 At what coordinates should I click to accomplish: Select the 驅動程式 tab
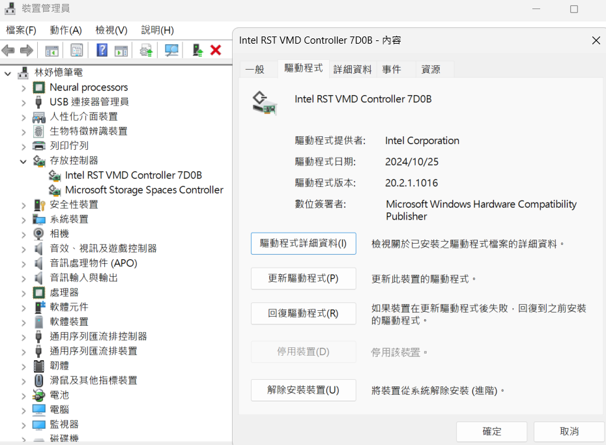point(304,68)
